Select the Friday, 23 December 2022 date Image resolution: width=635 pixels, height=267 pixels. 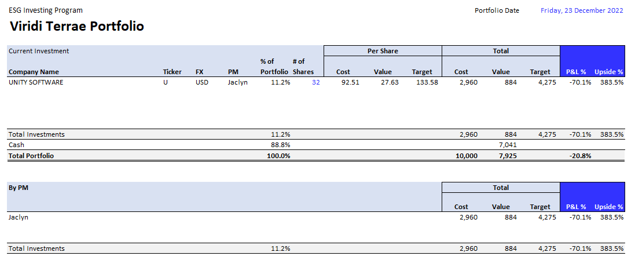(582, 10)
